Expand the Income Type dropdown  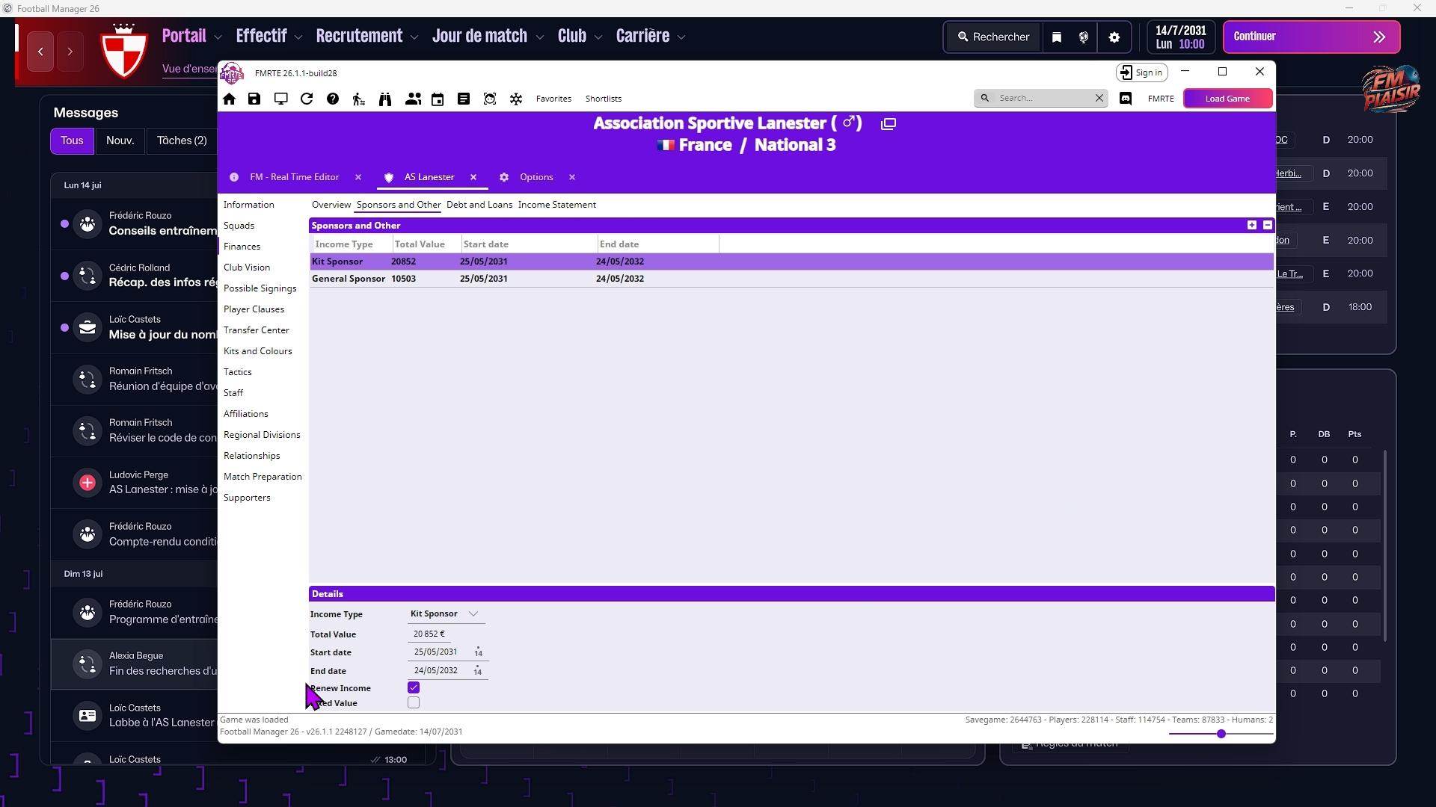473,614
